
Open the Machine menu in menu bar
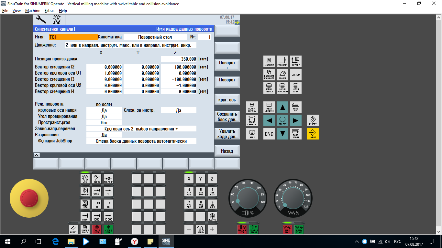tap(33, 11)
